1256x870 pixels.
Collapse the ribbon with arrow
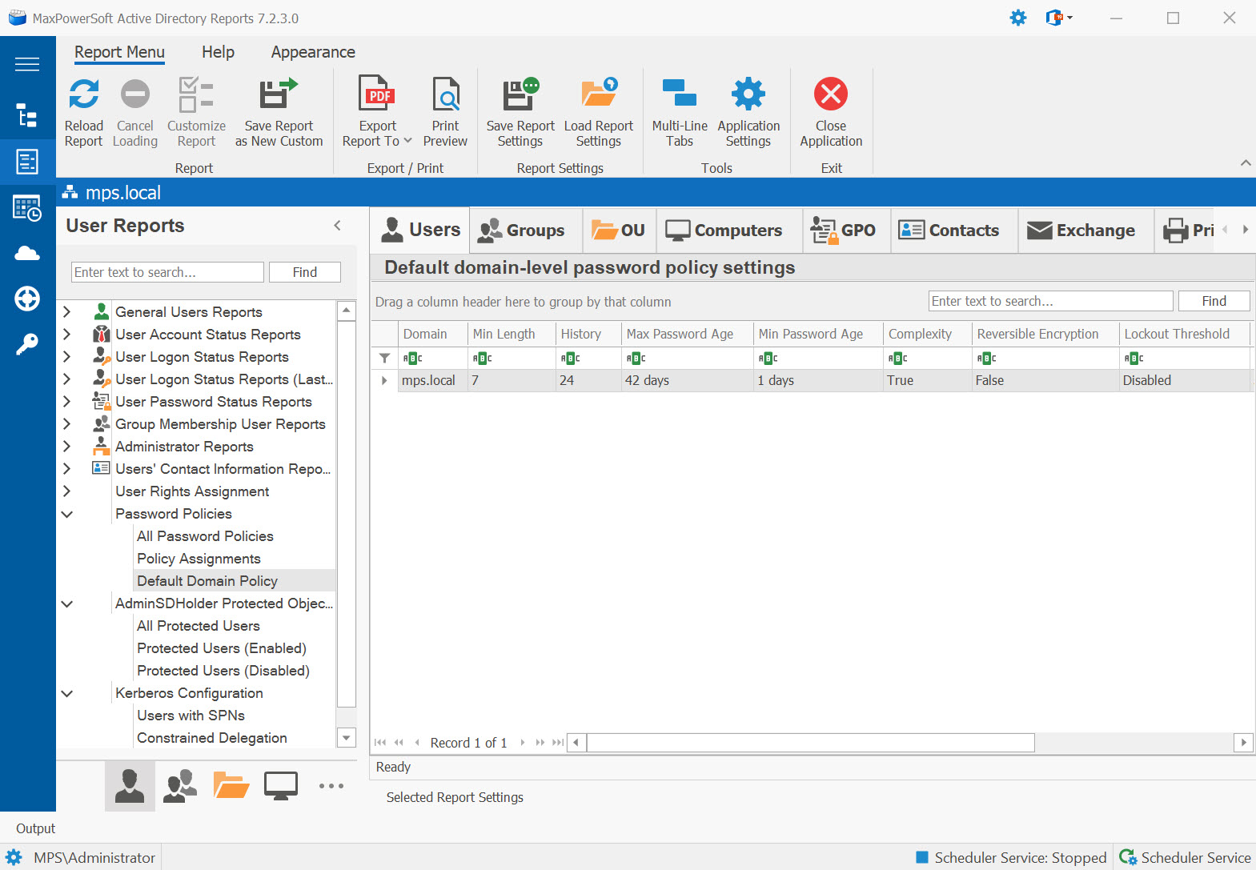[1246, 162]
